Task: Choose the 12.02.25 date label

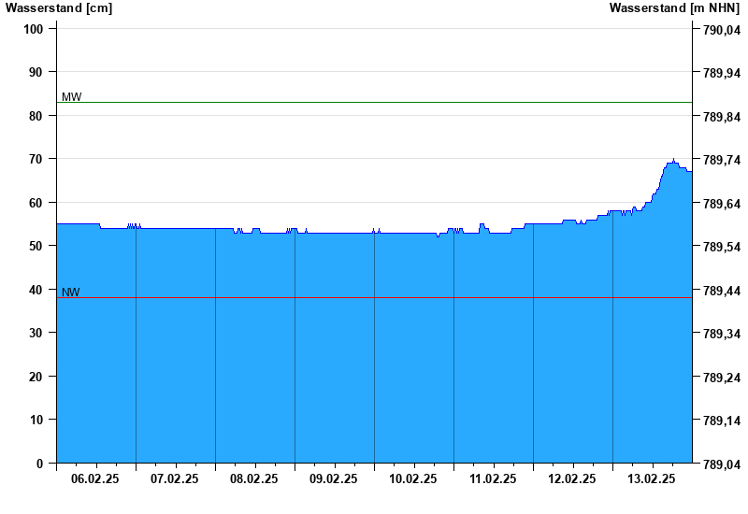Action: coord(572,478)
